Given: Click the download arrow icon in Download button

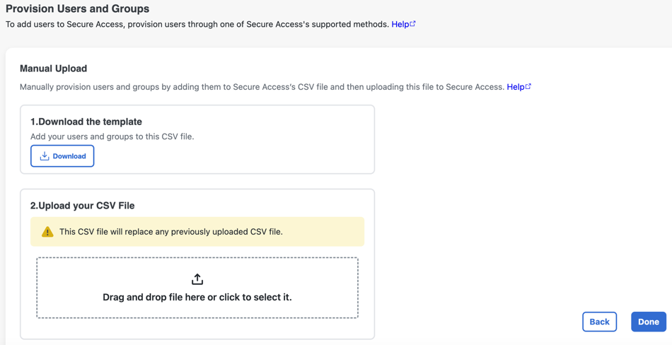Looking at the screenshot, I should pos(45,156).
